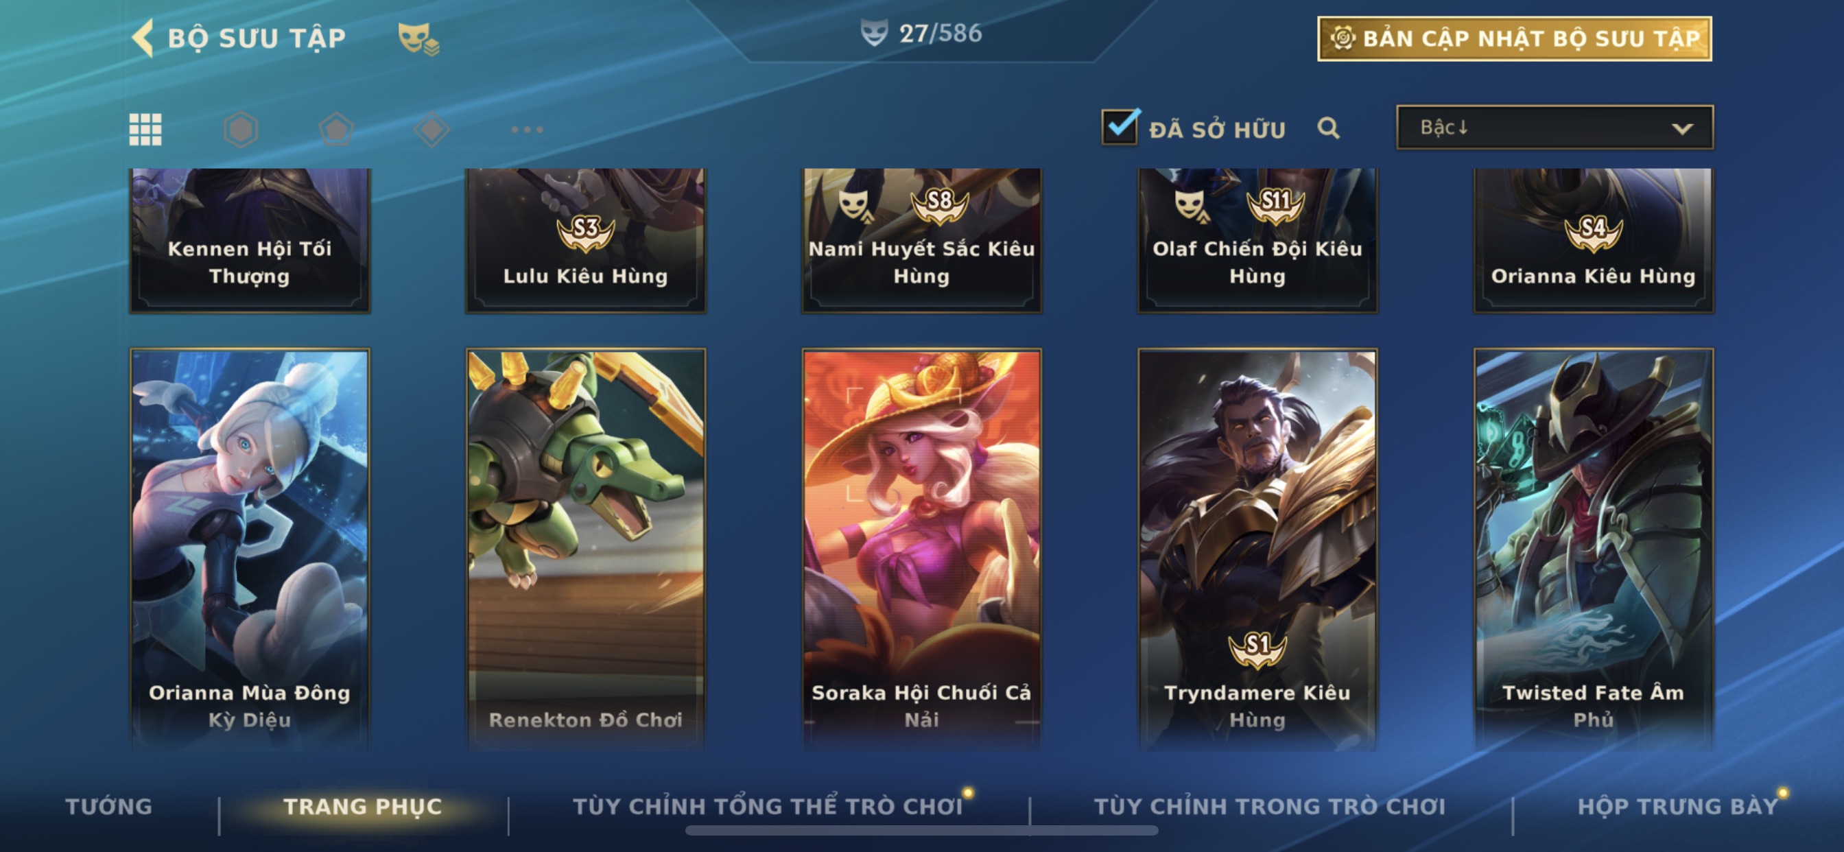Expand the Bậc sort dropdown

1555,128
